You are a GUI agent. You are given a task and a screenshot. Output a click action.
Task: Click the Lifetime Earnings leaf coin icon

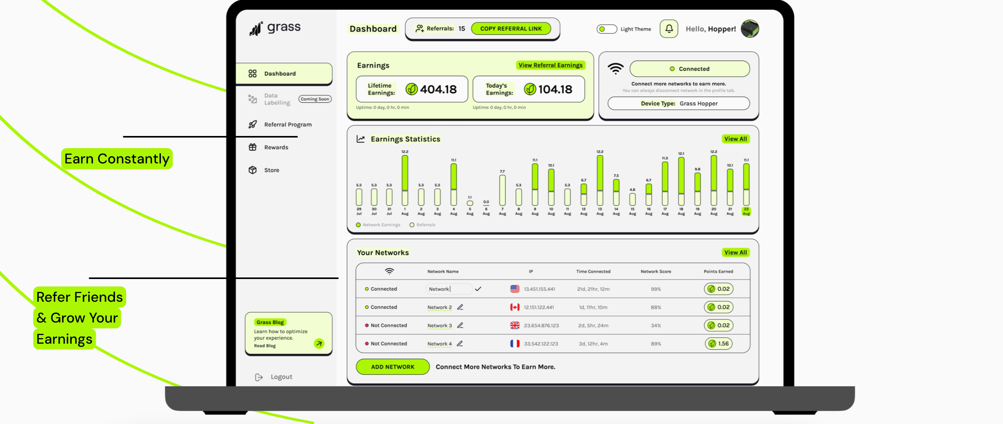click(411, 89)
